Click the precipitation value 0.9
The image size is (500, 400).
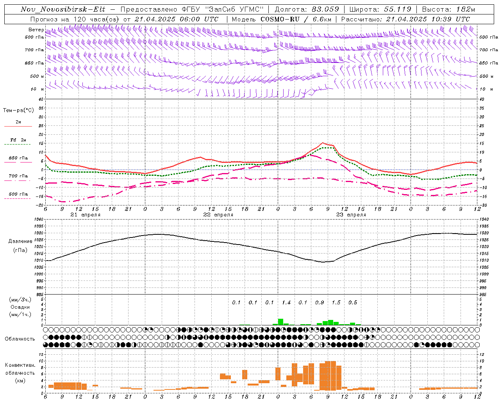click(319, 302)
